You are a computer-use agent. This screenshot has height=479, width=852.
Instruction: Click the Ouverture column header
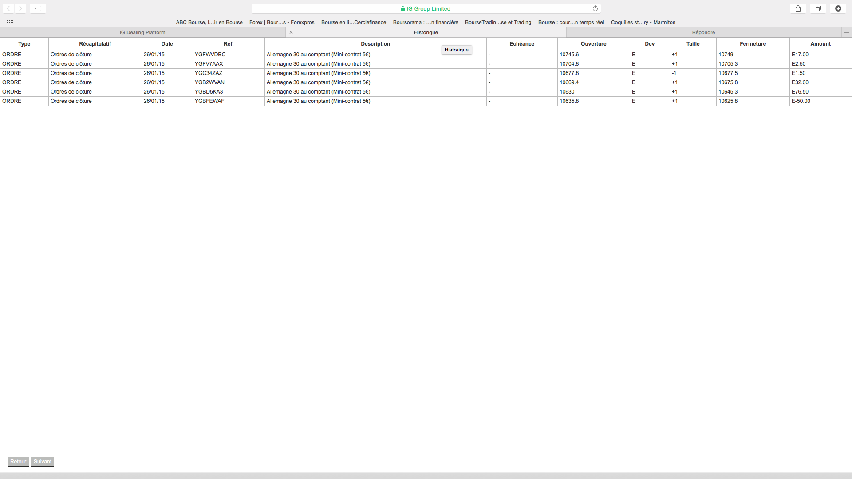click(x=593, y=44)
